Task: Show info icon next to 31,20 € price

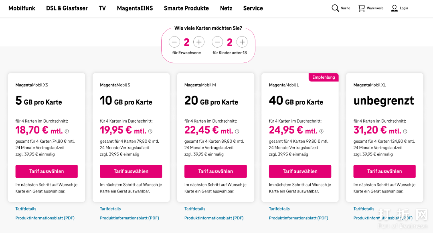Action: tap(405, 131)
